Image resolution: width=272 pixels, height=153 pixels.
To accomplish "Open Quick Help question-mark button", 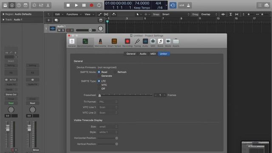I will pyautogui.click(x=19, y=5).
